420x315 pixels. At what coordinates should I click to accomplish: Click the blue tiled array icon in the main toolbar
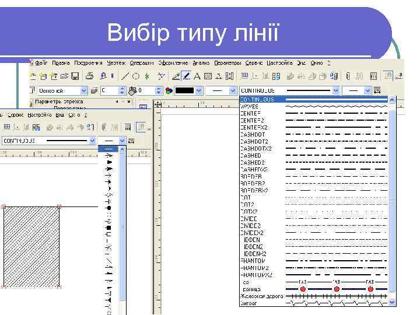click(276, 76)
